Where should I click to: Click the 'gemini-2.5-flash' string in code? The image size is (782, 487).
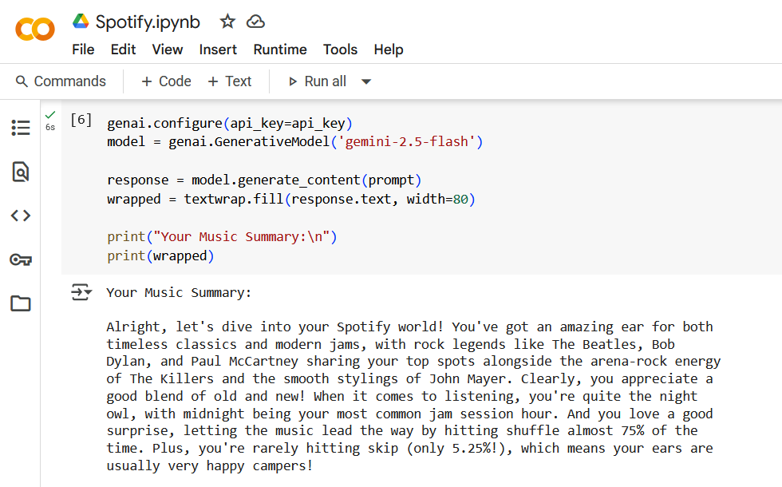406,142
